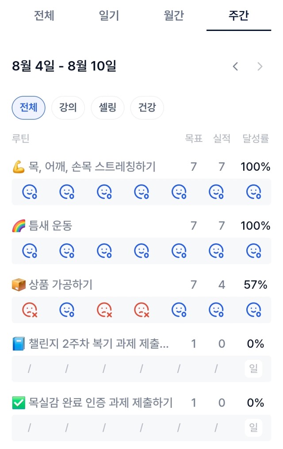Viewport: 283px width, 449px height.
Task: Click third red sad face in 상품 가공하기 row
Action: click(x=141, y=310)
